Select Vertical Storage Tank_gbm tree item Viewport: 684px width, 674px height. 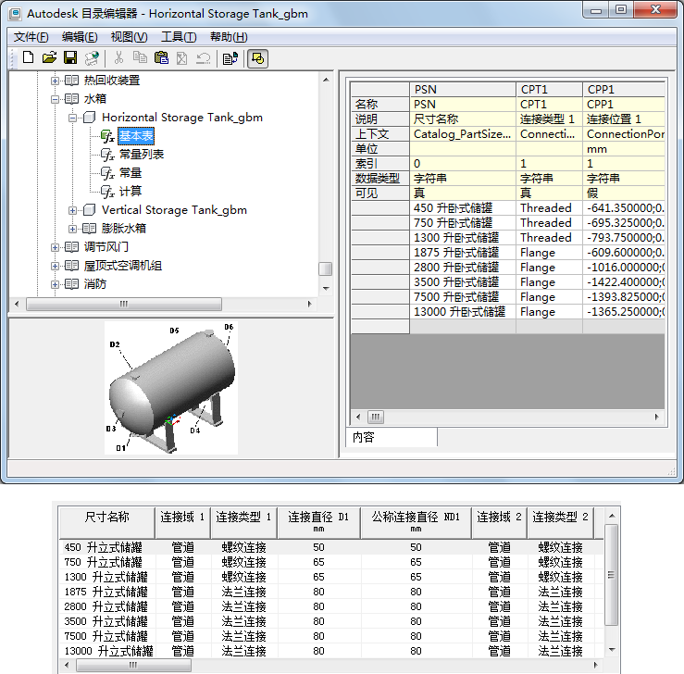pos(174,210)
